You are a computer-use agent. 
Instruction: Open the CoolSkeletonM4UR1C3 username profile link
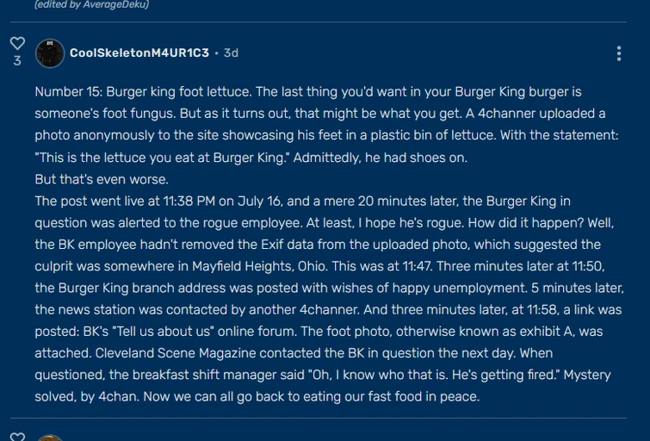[x=139, y=53]
